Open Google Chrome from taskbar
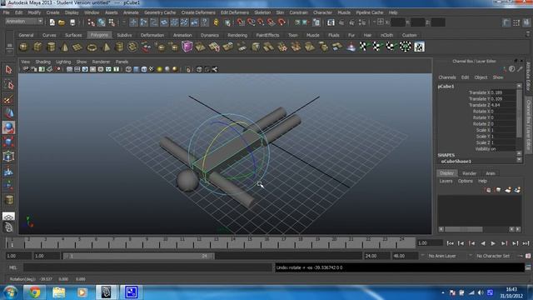The image size is (533, 300). [34, 292]
